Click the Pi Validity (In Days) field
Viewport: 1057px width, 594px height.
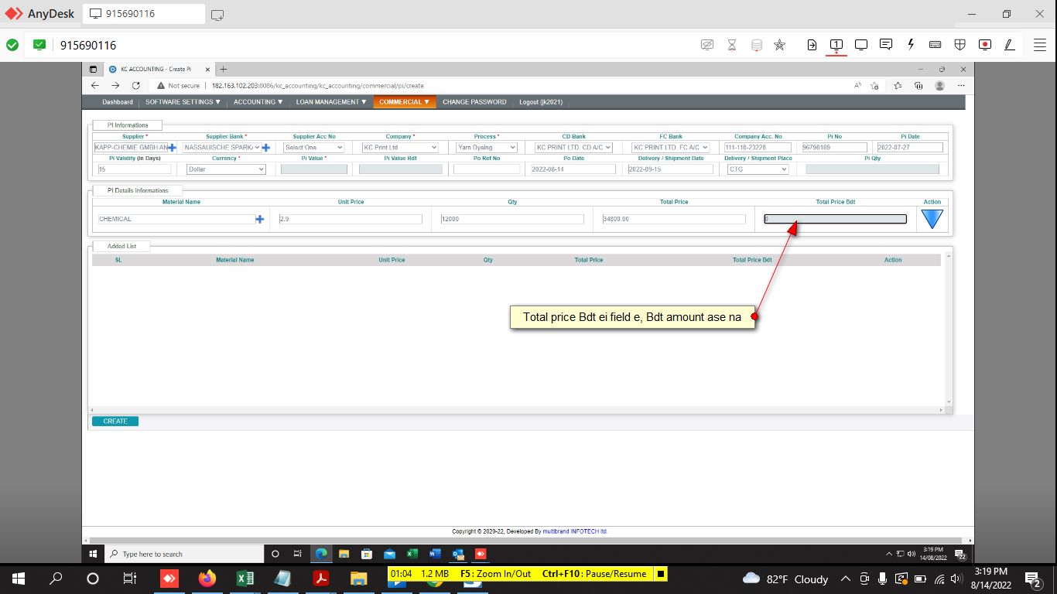click(x=134, y=169)
